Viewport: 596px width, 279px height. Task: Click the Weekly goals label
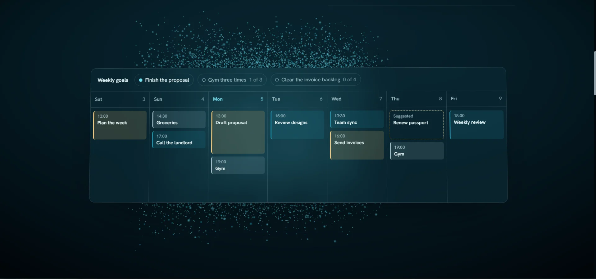pyautogui.click(x=113, y=80)
